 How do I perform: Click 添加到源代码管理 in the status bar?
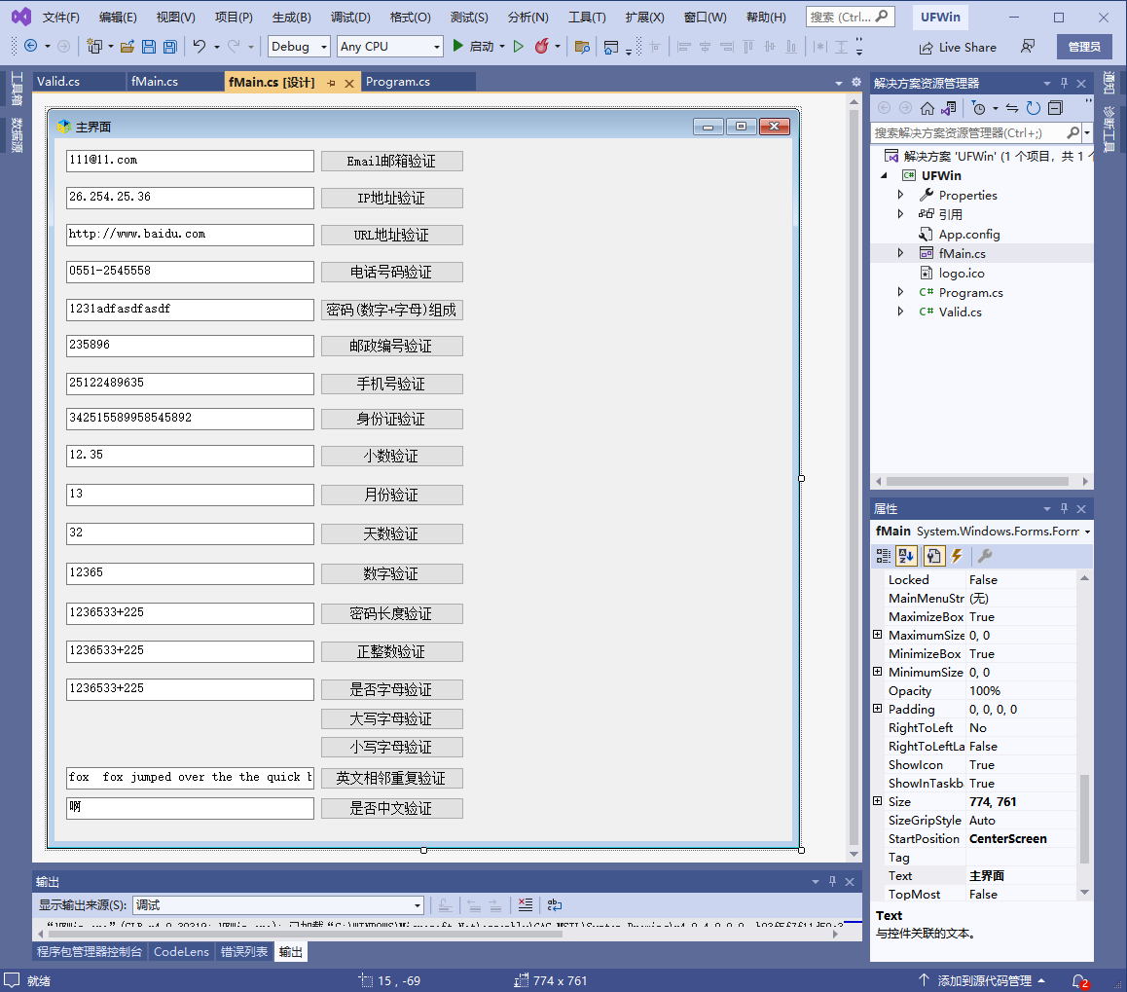tap(983, 980)
